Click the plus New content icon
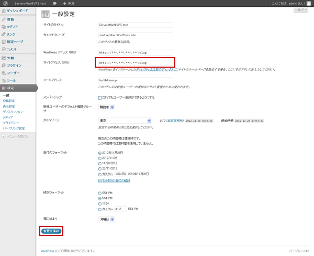 (x=64, y=4)
